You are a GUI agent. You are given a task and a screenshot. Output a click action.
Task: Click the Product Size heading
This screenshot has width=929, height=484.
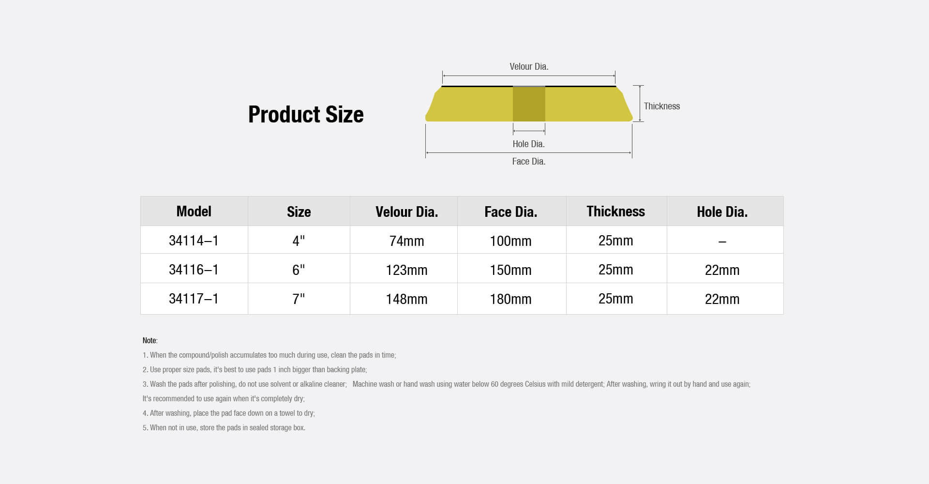(x=306, y=115)
